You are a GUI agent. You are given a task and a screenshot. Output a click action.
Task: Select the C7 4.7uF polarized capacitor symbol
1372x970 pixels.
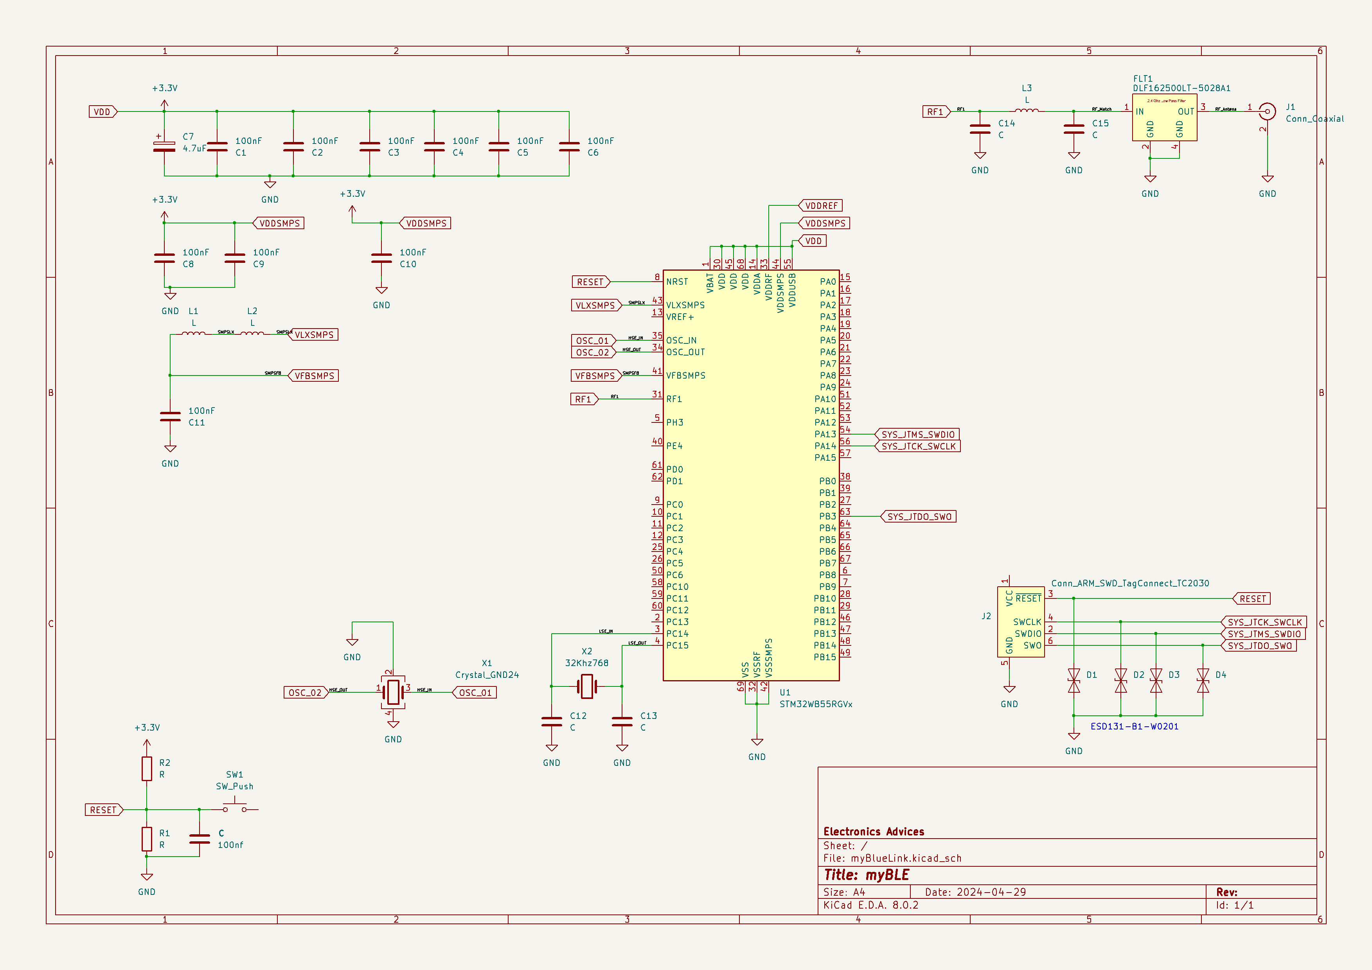point(164,147)
